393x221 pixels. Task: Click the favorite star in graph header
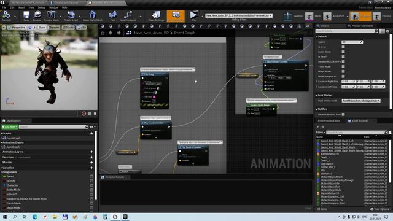tap(103, 33)
